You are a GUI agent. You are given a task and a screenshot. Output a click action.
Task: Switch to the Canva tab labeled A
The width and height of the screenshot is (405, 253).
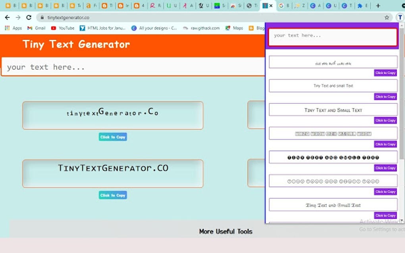click(316, 6)
